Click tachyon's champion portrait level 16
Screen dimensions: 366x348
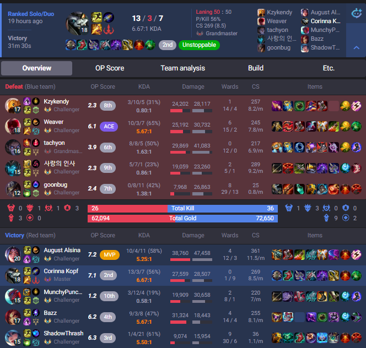(13, 147)
